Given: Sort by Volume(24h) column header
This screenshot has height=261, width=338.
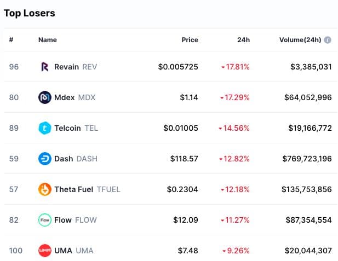Looking at the screenshot, I should 300,40.
